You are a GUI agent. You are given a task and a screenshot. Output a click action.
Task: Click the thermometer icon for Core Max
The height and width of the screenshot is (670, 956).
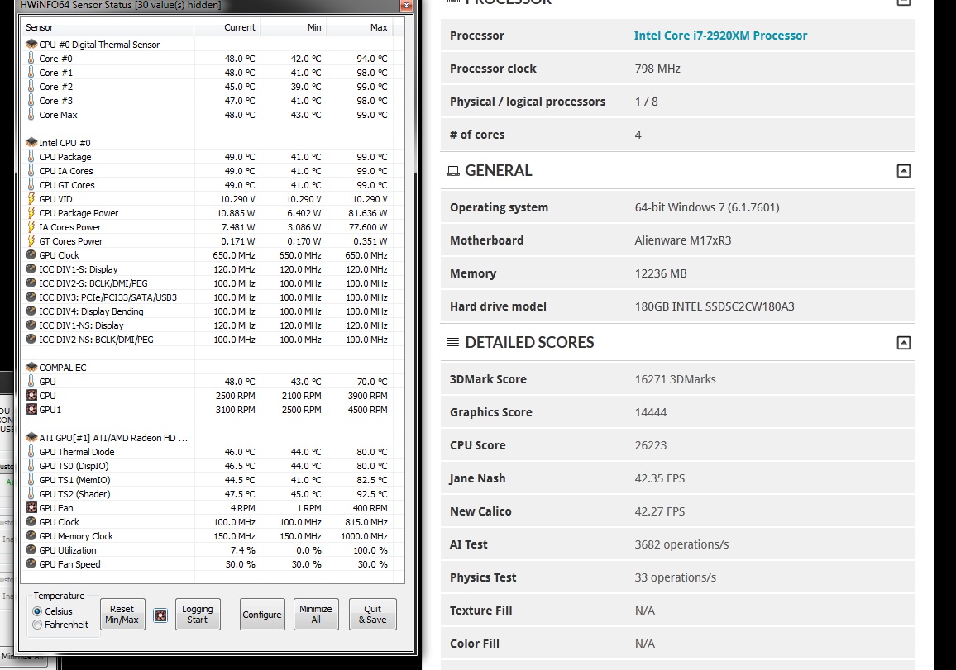point(31,114)
